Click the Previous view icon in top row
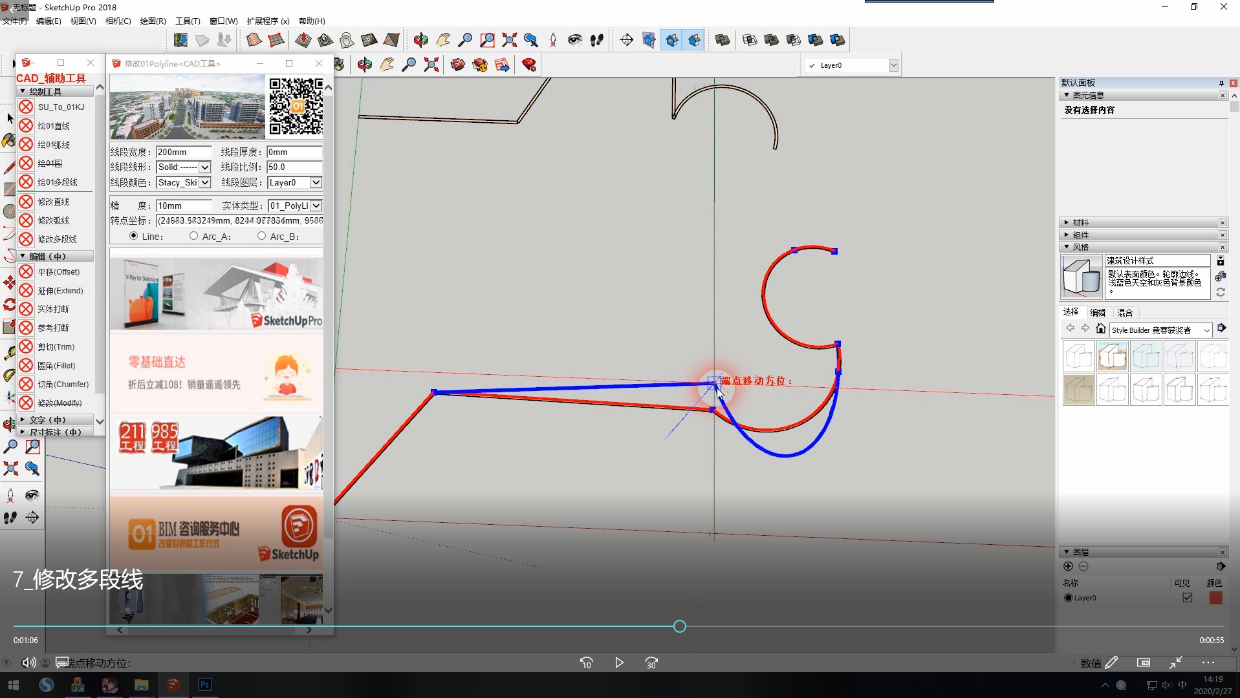1240x698 pixels. 531,40
